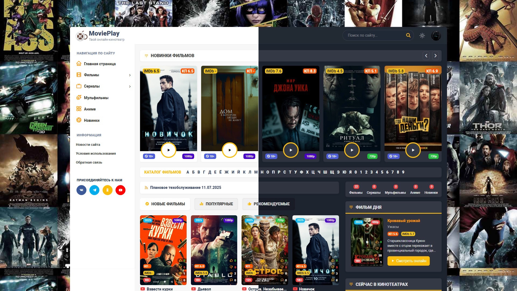The height and width of the screenshot is (291, 517).
Task: Select letter Ж in the film catalog
Action: pyautogui.click(x=226, y=172)
